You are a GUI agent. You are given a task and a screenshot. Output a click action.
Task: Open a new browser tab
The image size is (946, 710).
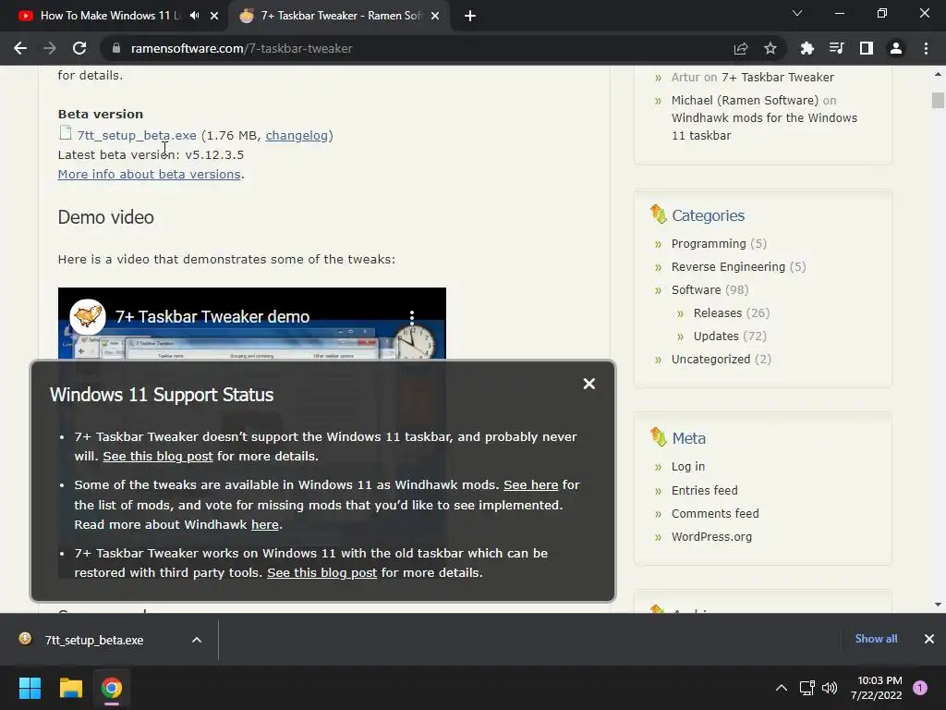pyautogui.click(x=470, y=16)
